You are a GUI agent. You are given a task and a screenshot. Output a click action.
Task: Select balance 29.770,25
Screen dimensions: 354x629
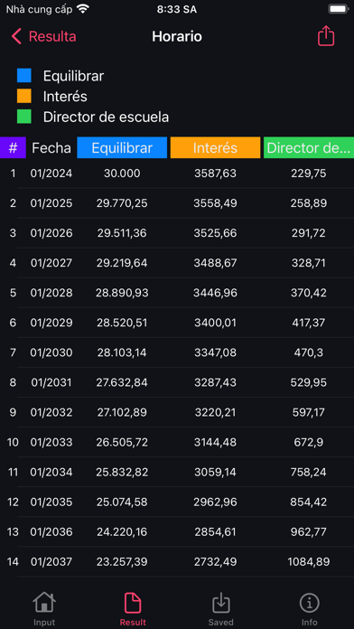pos(122,203)
